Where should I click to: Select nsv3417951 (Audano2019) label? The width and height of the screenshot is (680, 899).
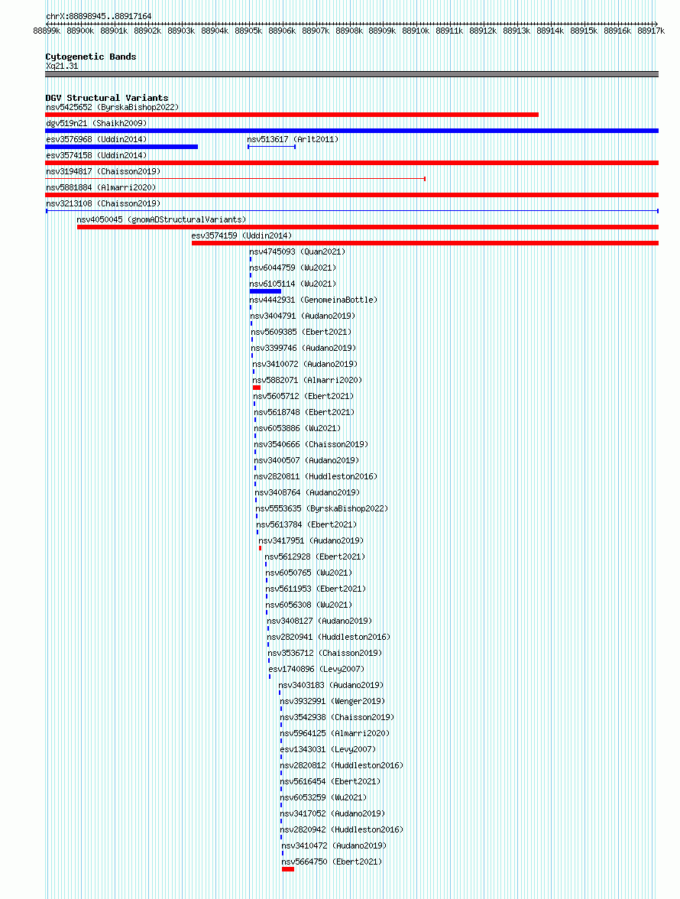coord(311,540)
